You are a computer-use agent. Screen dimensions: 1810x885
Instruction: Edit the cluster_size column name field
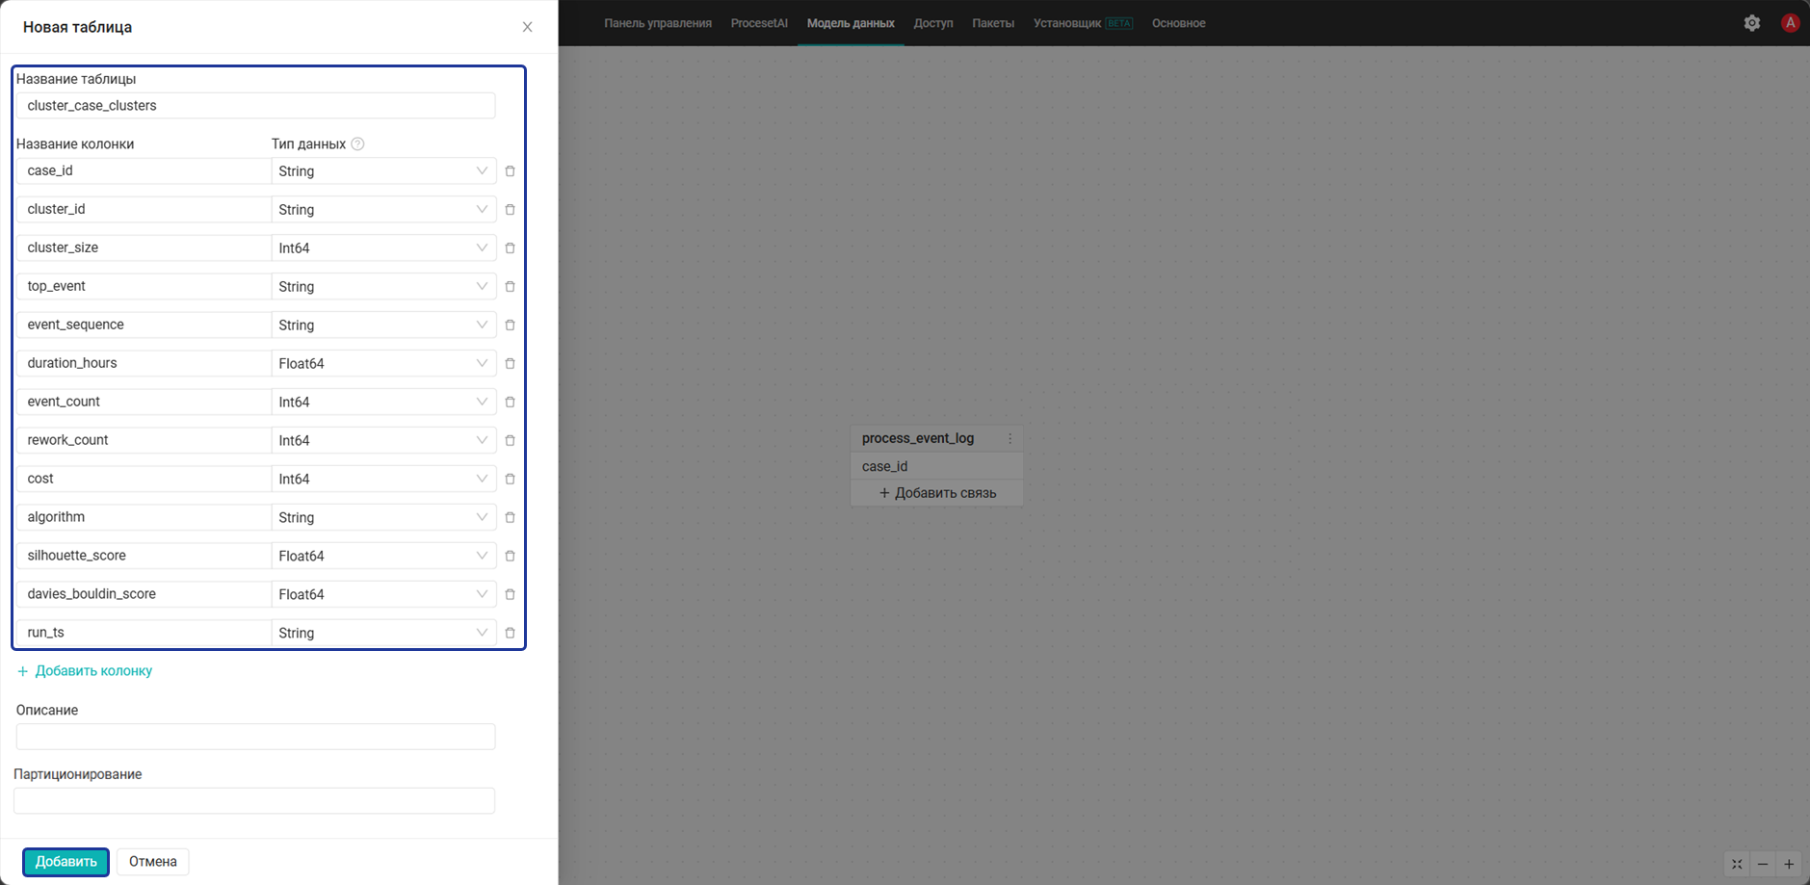click(144, 248)
